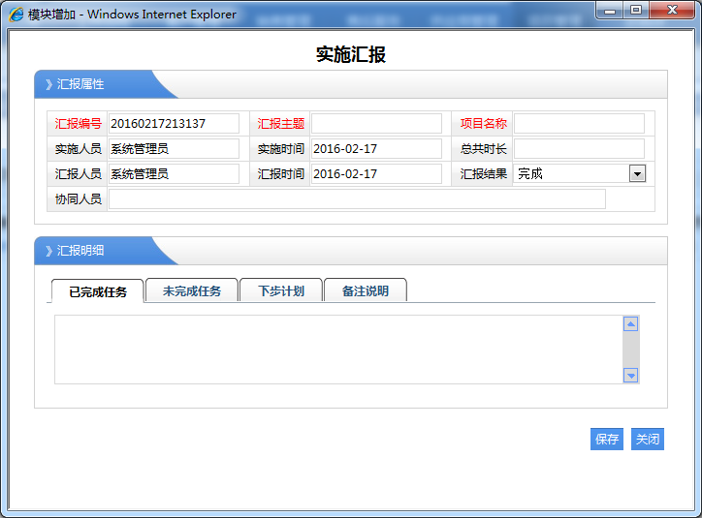The width and height of the screenshot is (702, 518).
Task: Switch to the 未完成任务 tab
Action: click(x=191, y=291)
